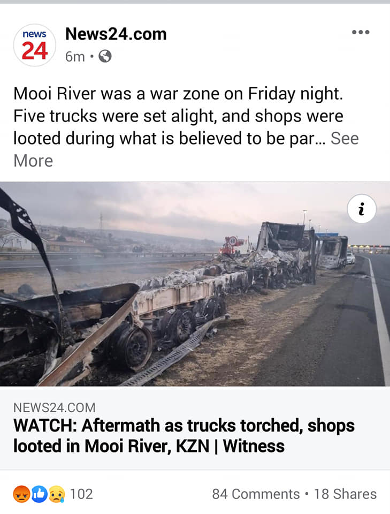Click the red speed limit sign in photo
Image resolution: width=390 pixels, height=514 pixels.
click(233, 241)
